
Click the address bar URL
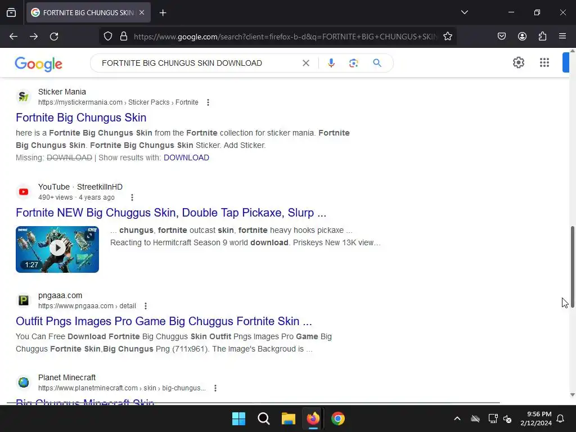286,37
